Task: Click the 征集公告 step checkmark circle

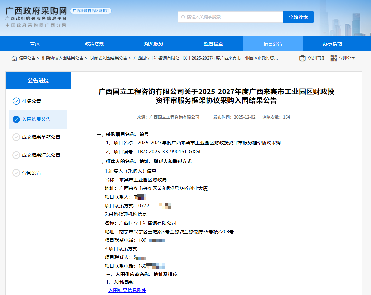Action: pos(16,101)
